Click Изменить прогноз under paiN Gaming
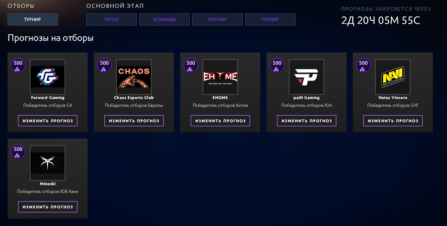The width and height of the screenshot is (447, 226). (x=307, y=121)
